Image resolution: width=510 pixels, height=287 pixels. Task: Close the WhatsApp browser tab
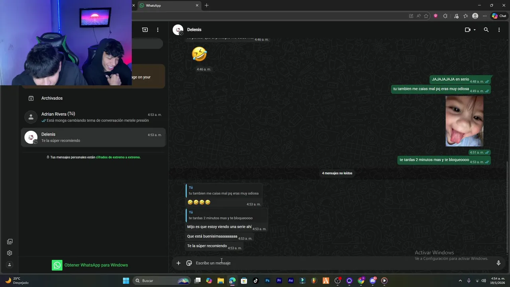pyautogui.click(x=197, y=6)
